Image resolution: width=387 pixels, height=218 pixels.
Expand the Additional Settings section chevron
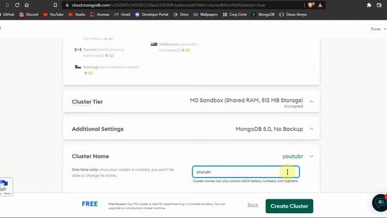[x=311, y=129]
